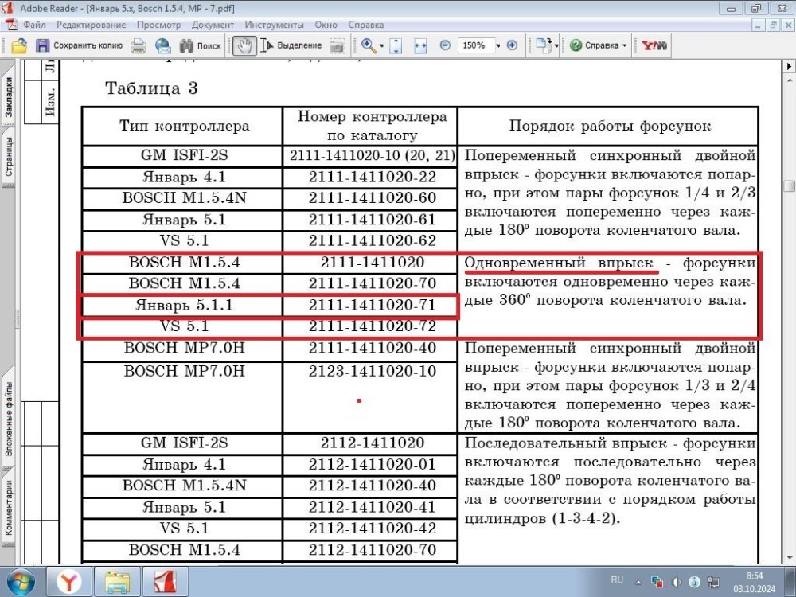Expand the Справка toolbar dropdown

pyautogui.click(x=624, y=45)
